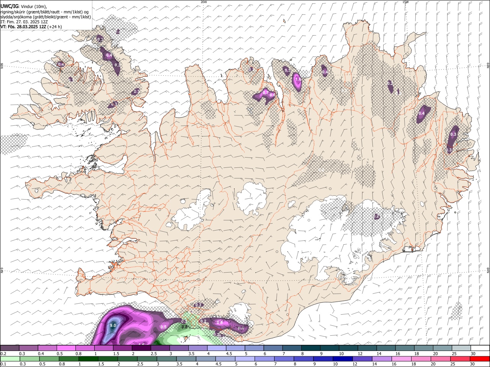This screenshot has height=367, width=490.
Task: Click the 12 label in the upper legend row
Action: point(360,354)
